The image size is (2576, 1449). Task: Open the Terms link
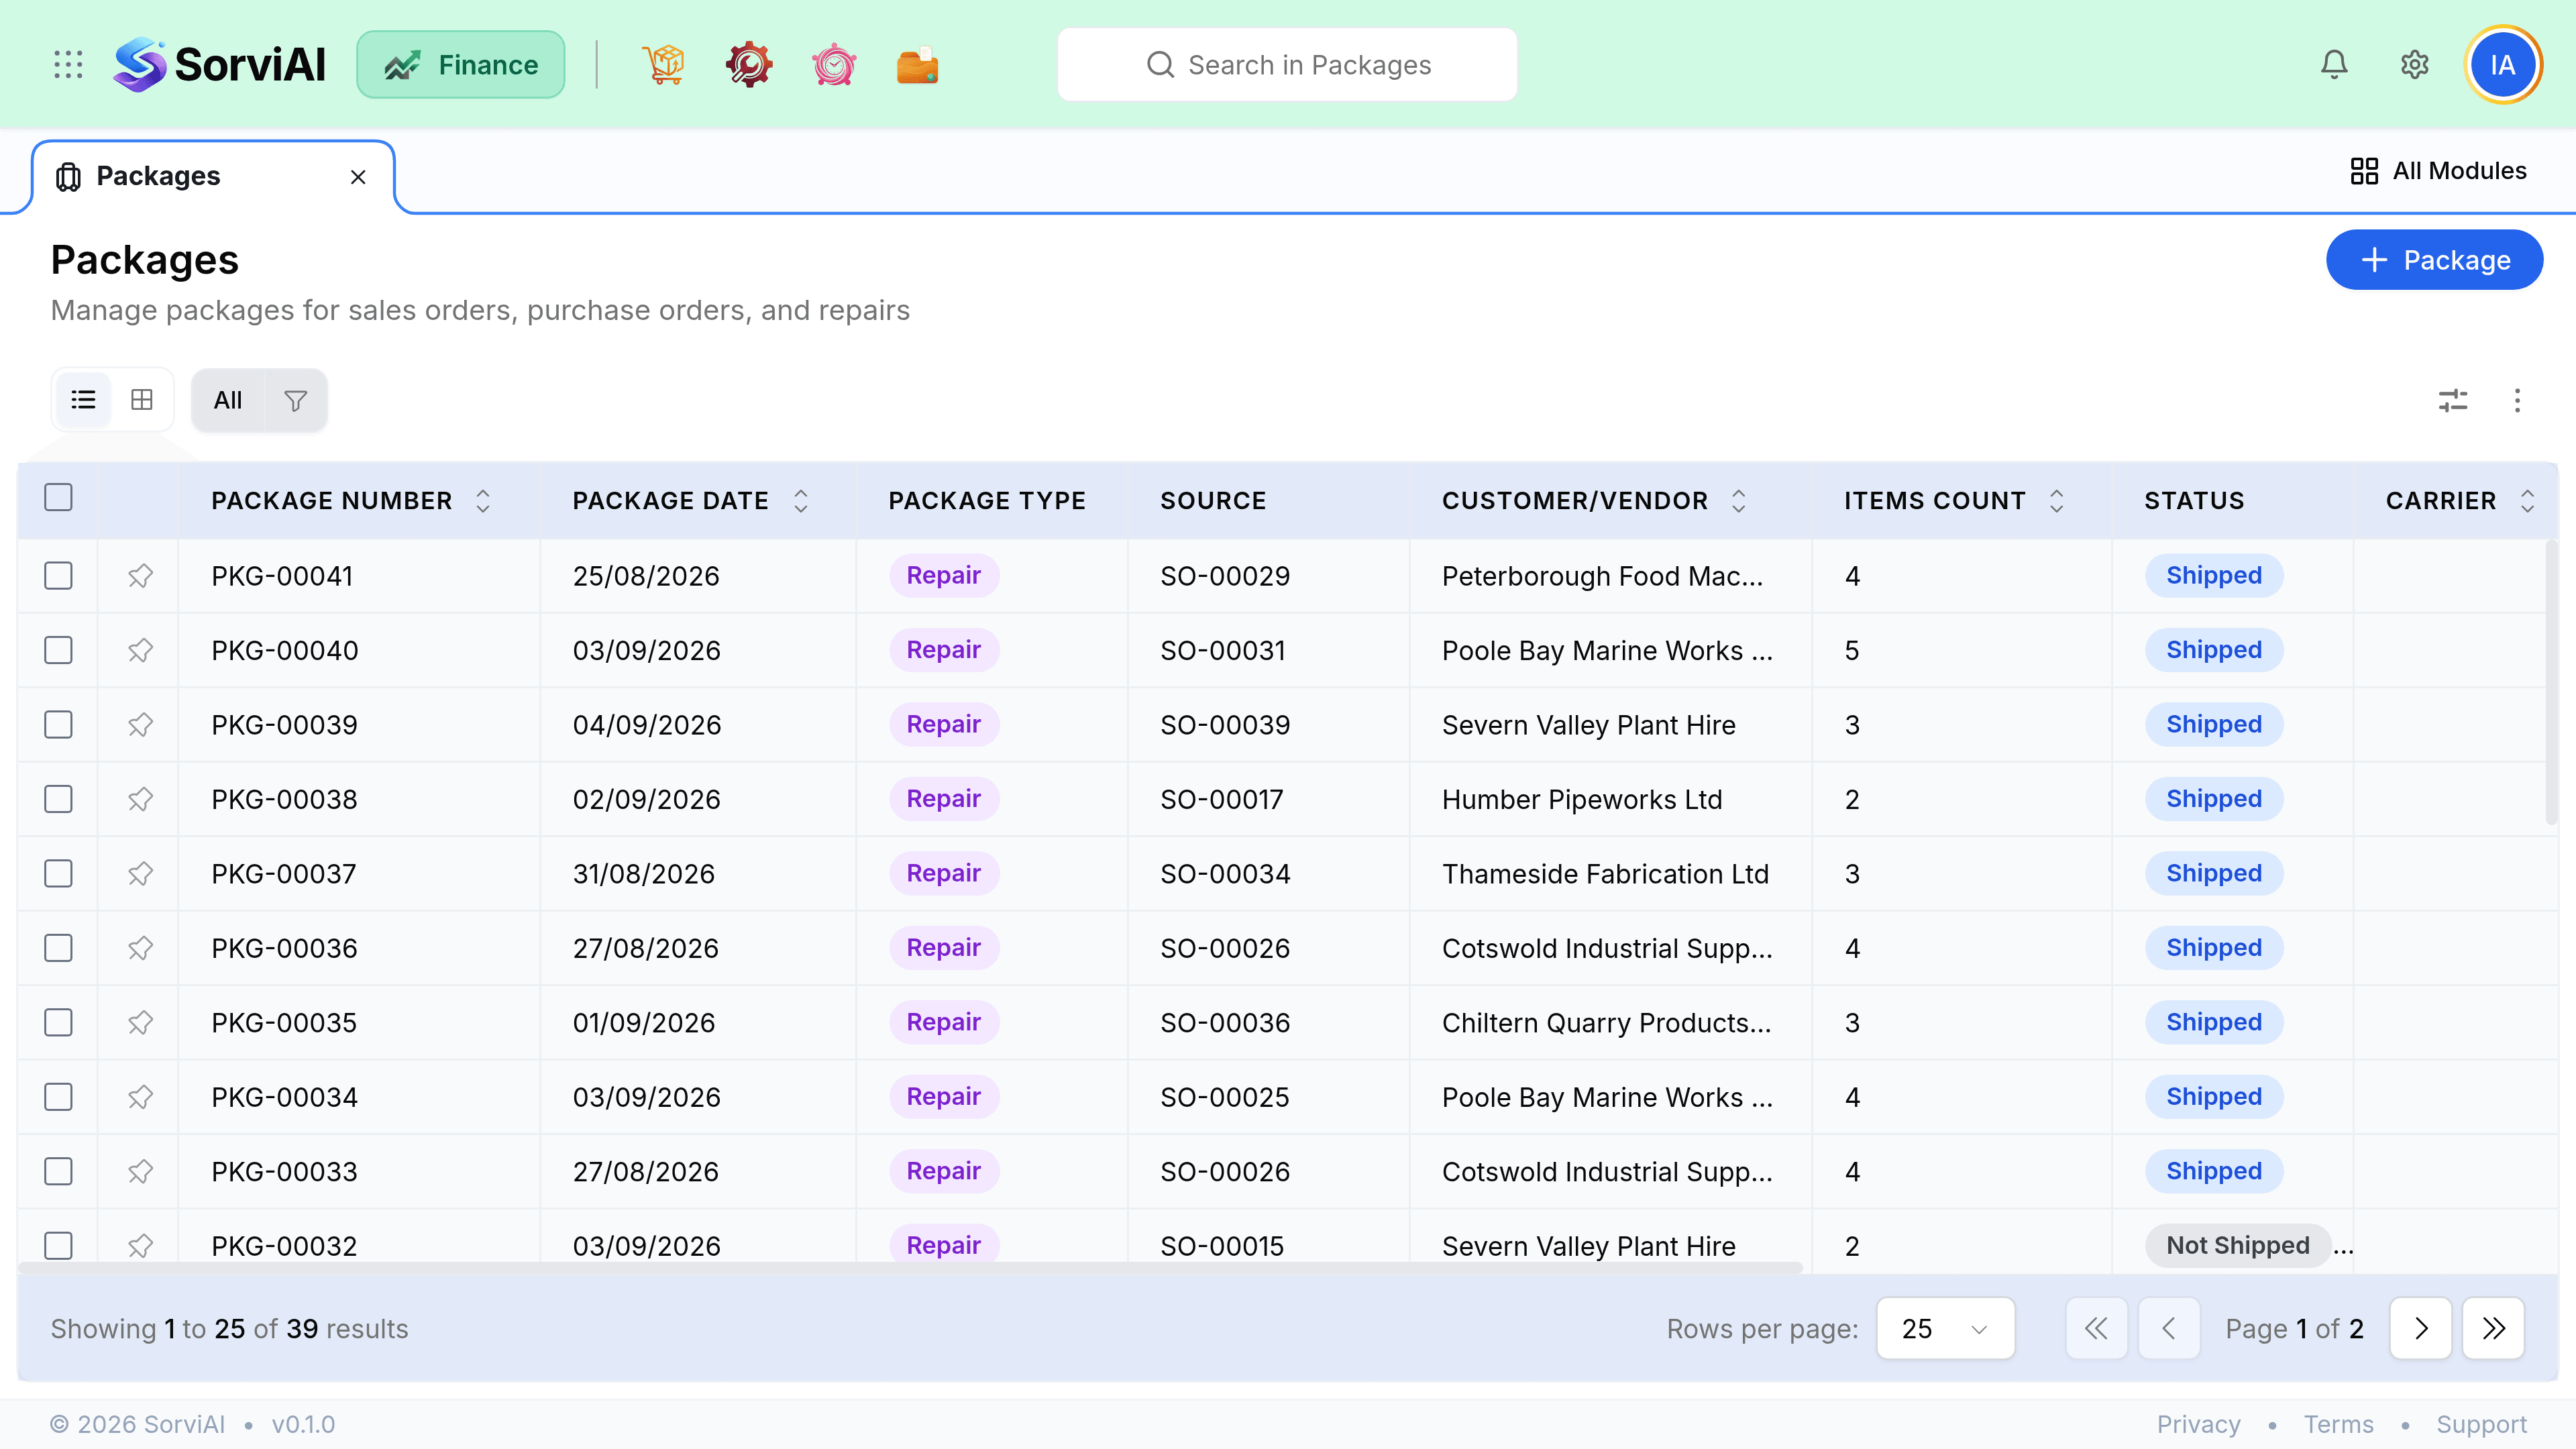[2338, 1425]
